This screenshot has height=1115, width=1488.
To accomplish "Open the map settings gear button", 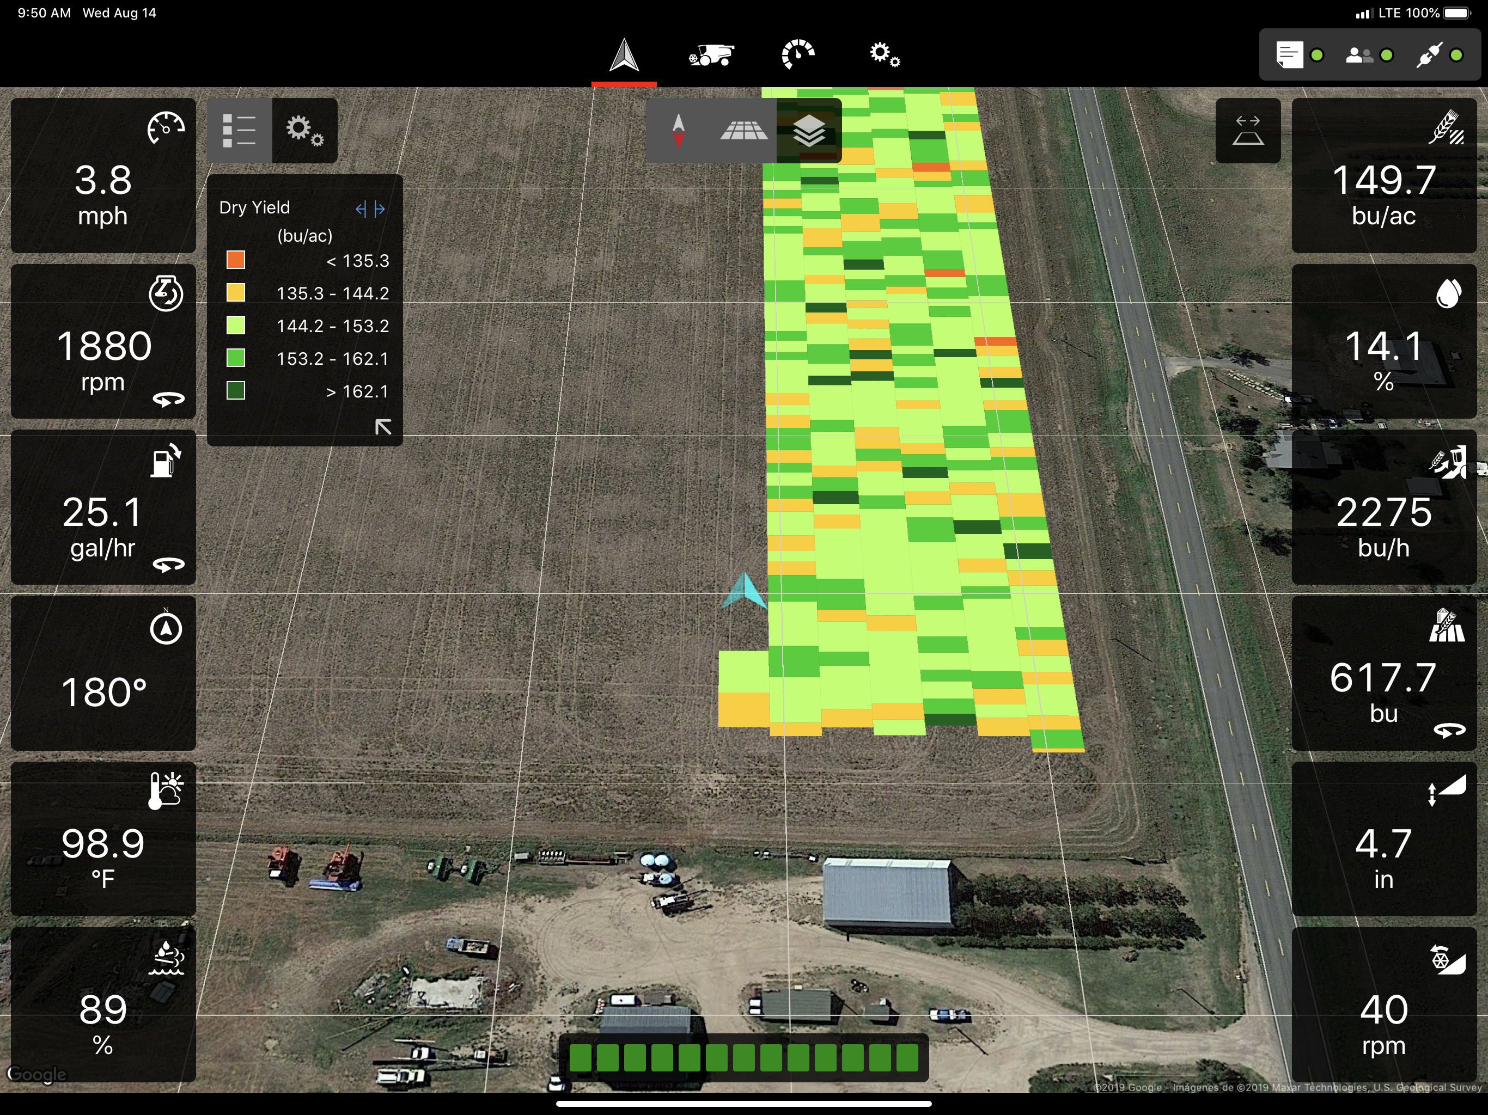I will [304, 131].
